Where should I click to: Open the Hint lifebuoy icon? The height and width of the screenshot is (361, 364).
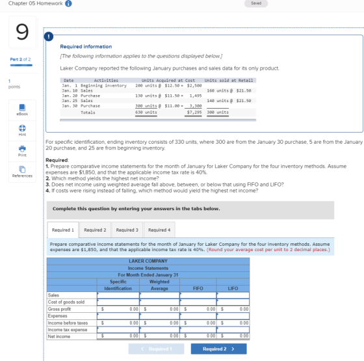coord(22,128)
